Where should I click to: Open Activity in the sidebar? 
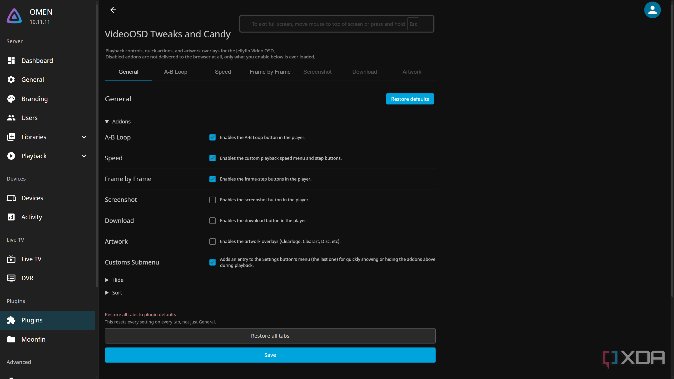coord(47,217)
